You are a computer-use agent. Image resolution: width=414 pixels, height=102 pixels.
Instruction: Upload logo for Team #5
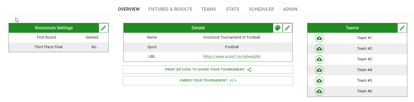click(319, 81)
